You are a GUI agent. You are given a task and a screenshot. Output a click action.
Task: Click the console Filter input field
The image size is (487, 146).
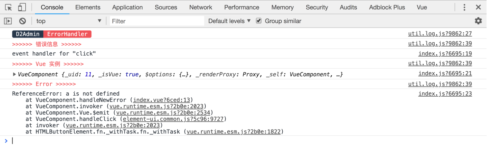[x=157, y=21]
